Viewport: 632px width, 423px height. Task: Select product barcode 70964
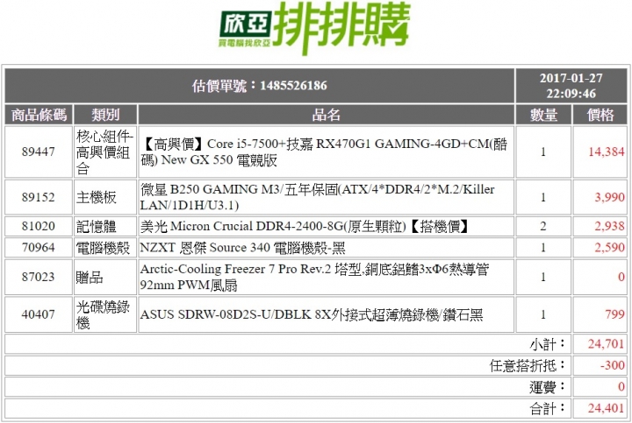tap(39, 247)
